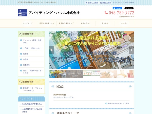Click magnifier icon beside 賃貸物件検索
This screenshot has width=152, height=114.
point(21,82)
